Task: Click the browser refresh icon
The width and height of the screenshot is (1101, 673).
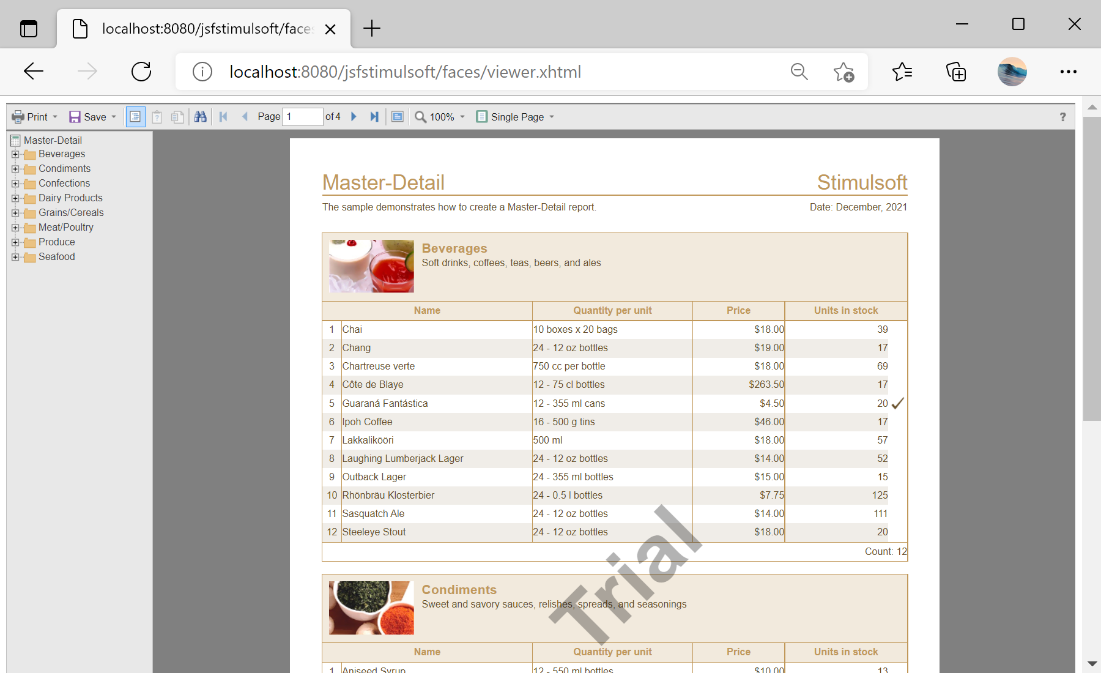Action: point(141,72)
